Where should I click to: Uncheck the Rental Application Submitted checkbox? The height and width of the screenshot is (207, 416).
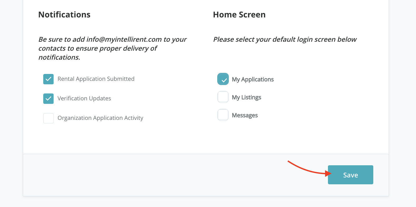tap(49, 79)
